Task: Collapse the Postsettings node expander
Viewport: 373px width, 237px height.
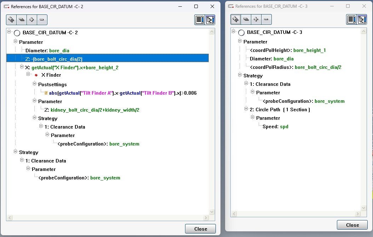Action: point(34,84)
